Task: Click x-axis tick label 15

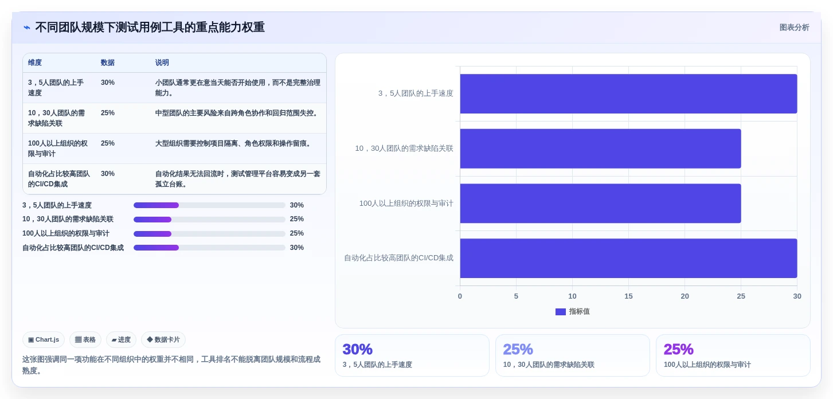Action: pos(628,296)
